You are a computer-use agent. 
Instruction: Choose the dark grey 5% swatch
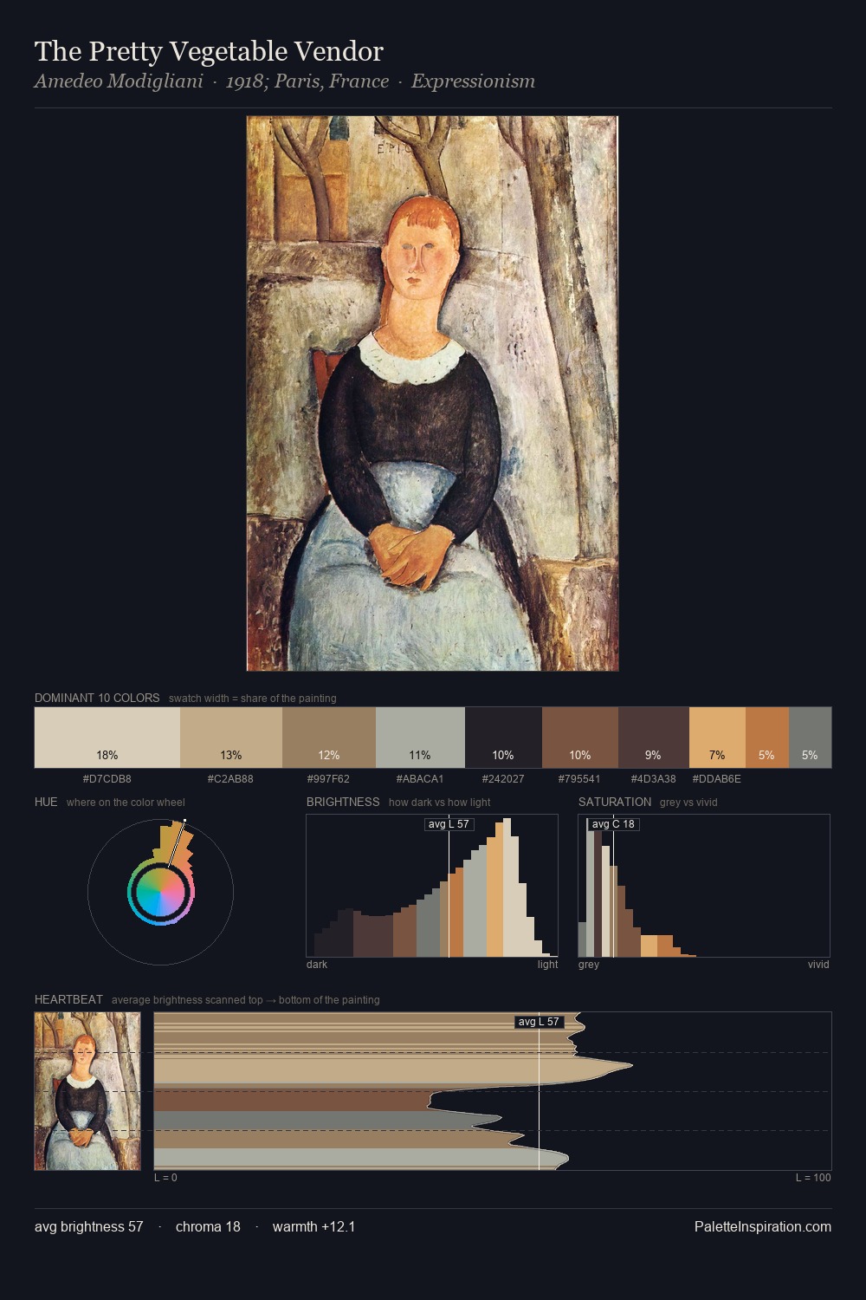coord(810,738)
